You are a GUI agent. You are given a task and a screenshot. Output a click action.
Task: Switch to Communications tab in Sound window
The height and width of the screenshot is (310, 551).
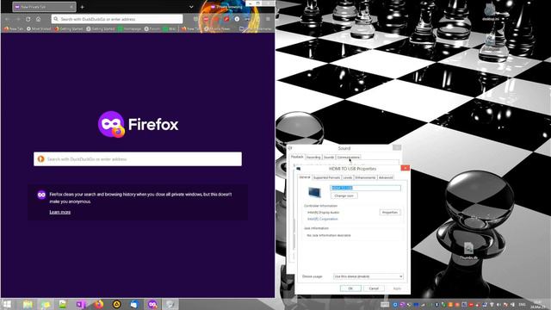coord(348,157)
